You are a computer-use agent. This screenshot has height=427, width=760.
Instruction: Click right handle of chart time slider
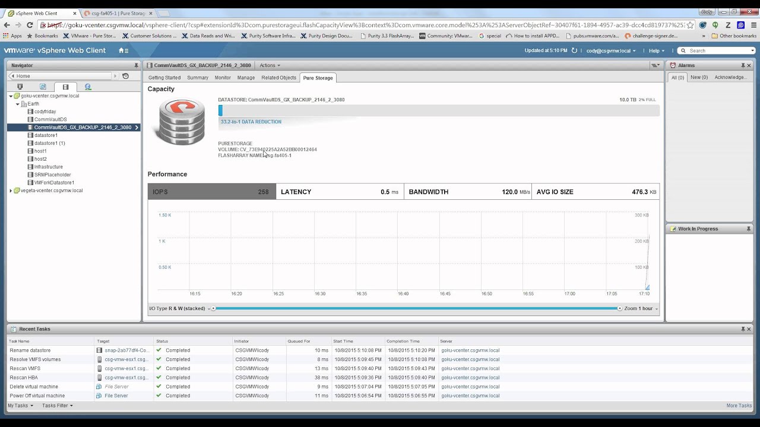620,308
